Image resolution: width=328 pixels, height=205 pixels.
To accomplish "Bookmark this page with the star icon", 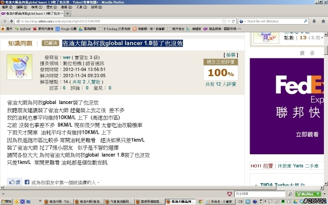I will click(224, 21).
